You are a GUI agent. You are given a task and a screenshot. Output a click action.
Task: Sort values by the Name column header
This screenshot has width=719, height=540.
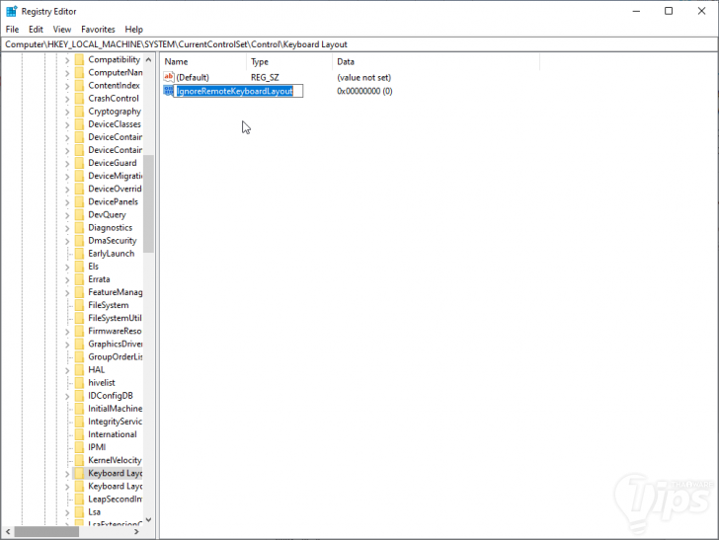tap(203, 61)
